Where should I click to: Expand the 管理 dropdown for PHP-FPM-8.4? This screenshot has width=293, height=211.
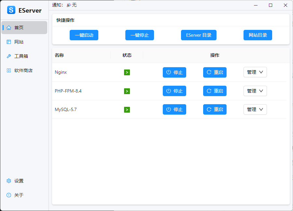tap(255, 91)
